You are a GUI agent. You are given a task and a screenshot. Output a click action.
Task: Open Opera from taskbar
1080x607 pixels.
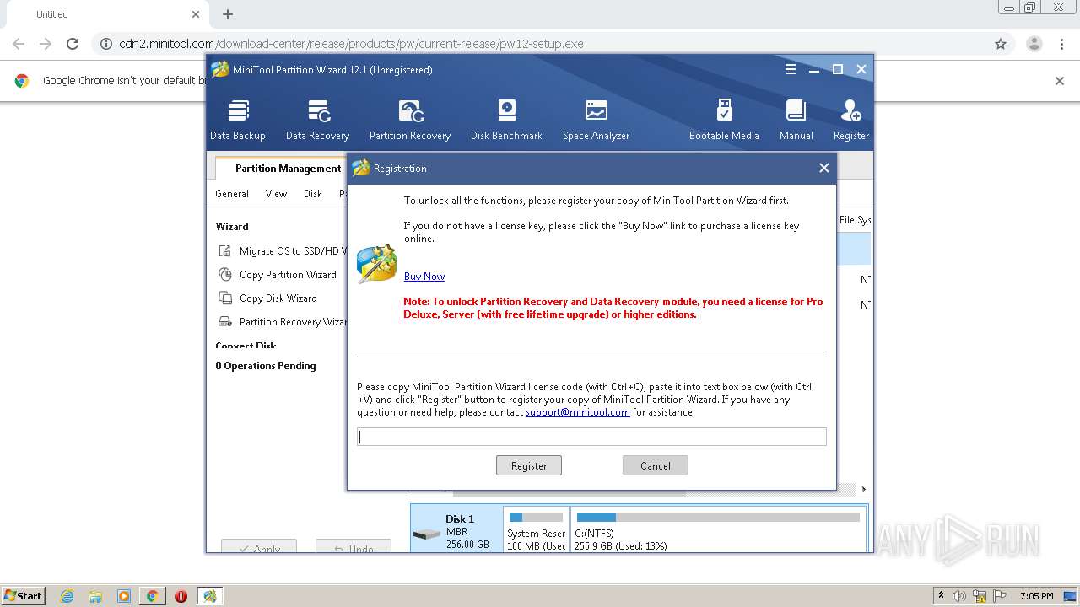(181, 596)
